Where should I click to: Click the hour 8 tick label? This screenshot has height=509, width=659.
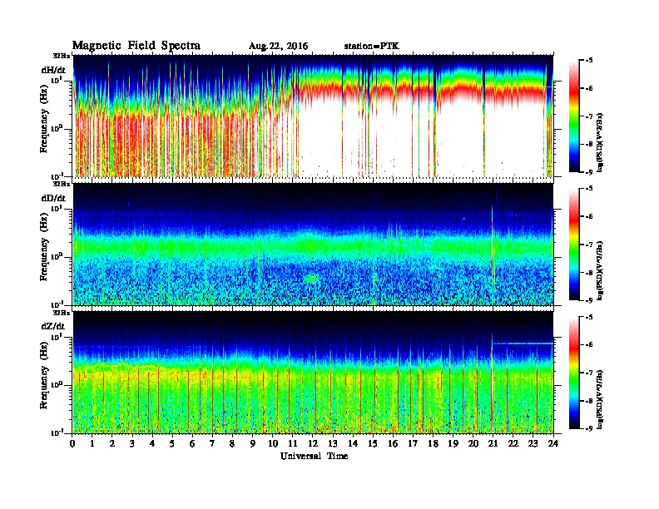[232, 444]
